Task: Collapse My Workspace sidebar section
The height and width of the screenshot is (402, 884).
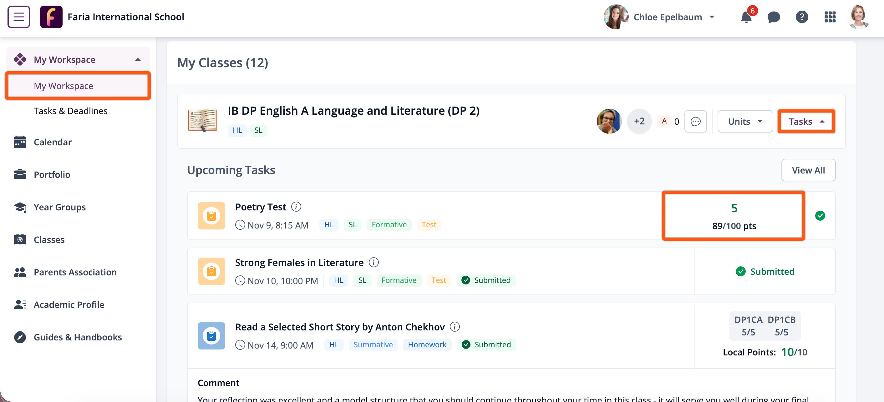Action: [138, 60]
